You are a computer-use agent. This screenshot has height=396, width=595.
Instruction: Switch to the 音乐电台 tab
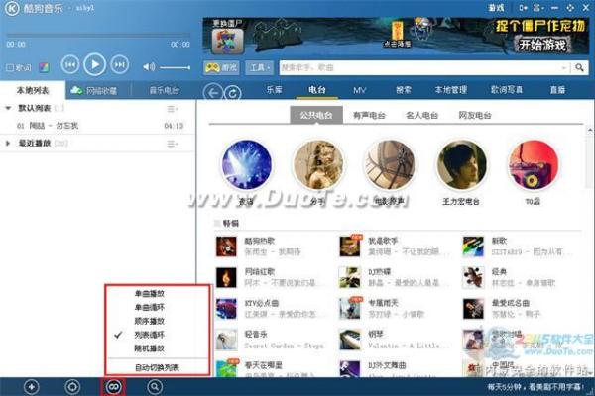[164, 90]
